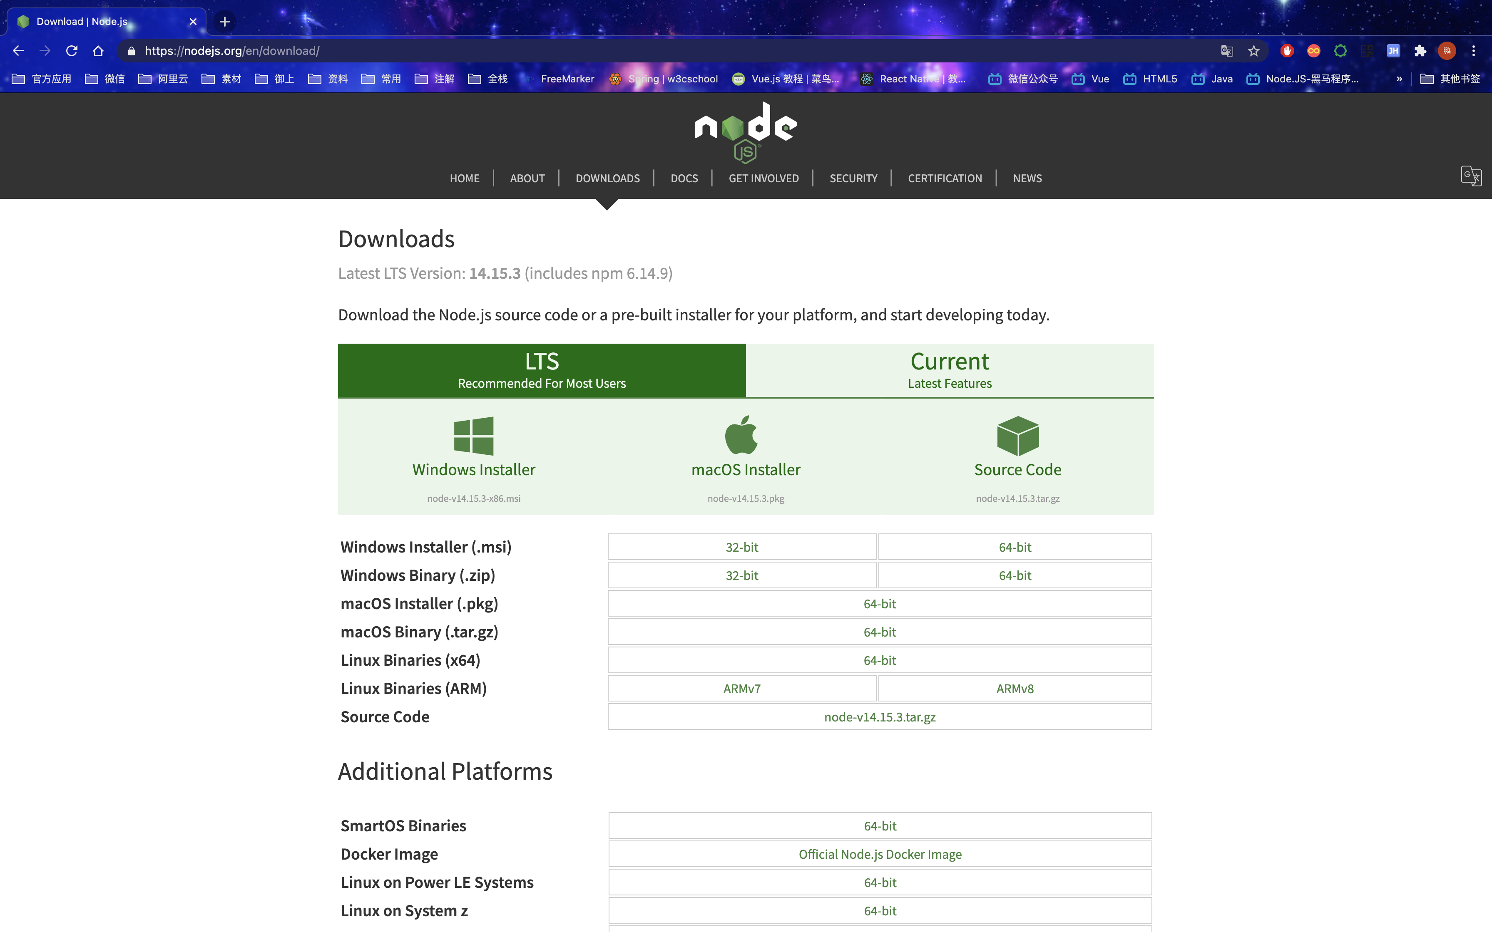The image size is (1492, 932).
Task: Click the Windows Installer logo icon
Action: point(473,436)
